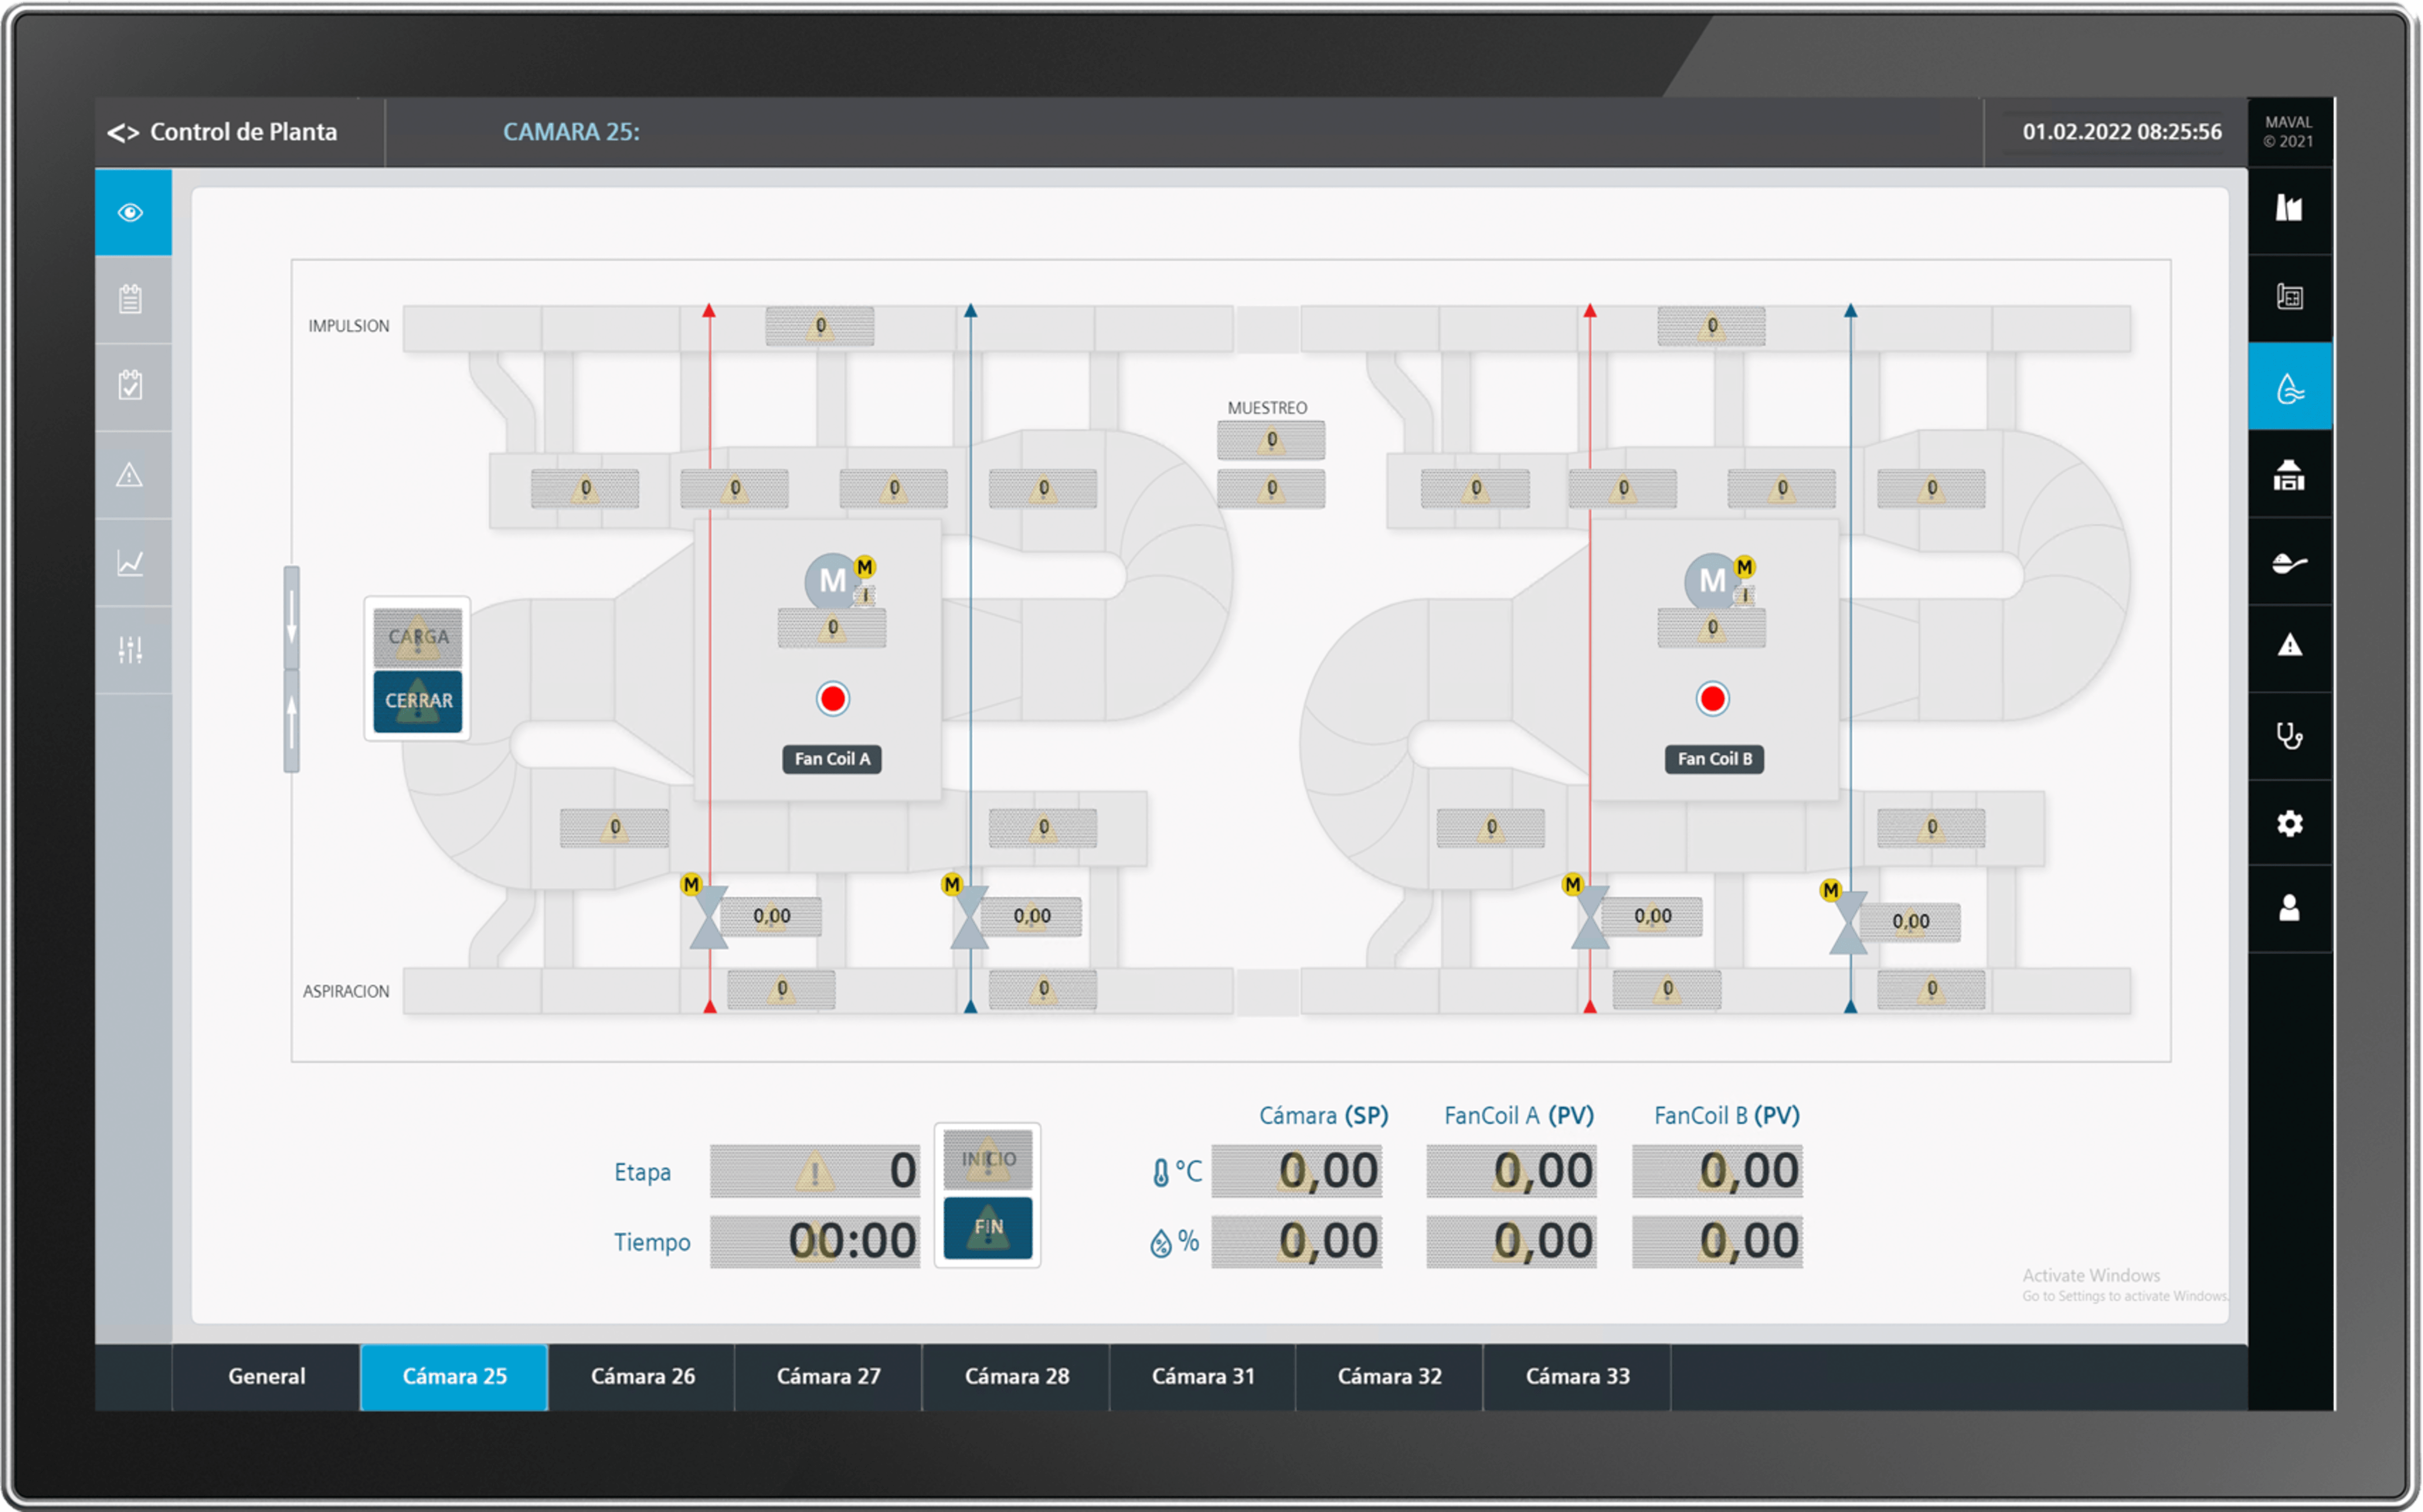
Task: Toggle Fan Coil A red status indicator
Action: (x=832, y=698)
